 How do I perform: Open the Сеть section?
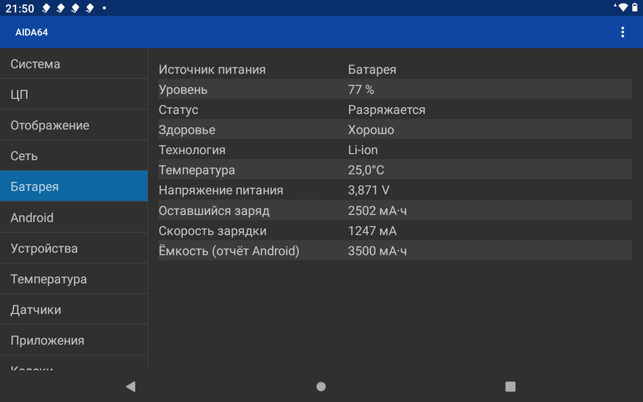pos(74,156)
